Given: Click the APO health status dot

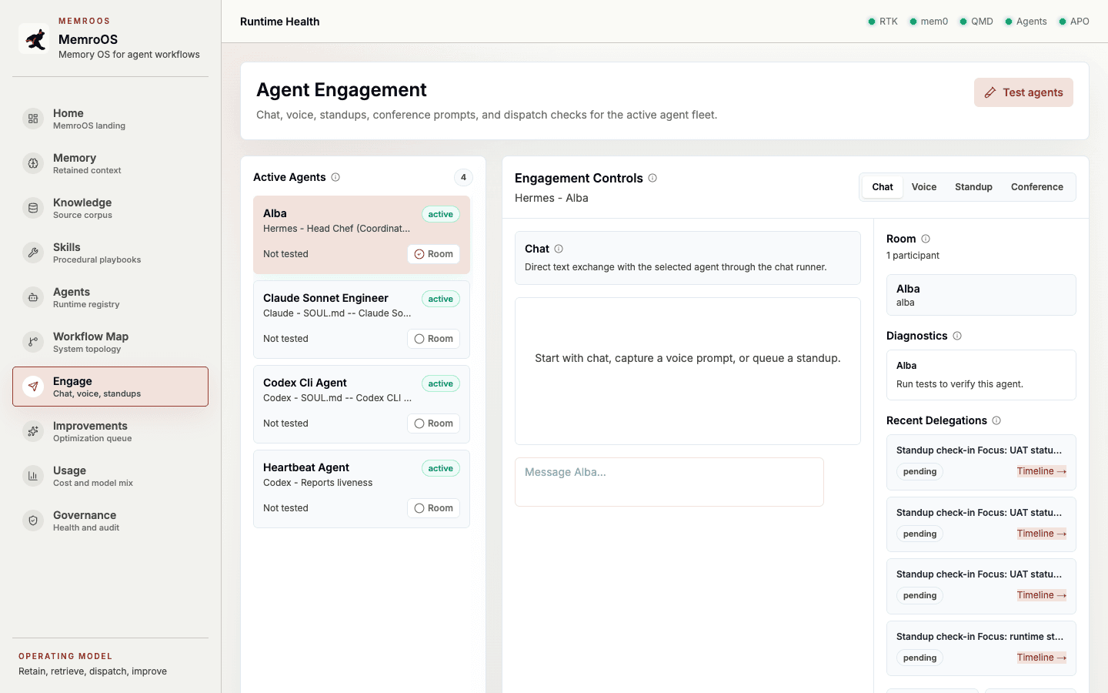Looking at the screenshot, I should coord(1063,22).
